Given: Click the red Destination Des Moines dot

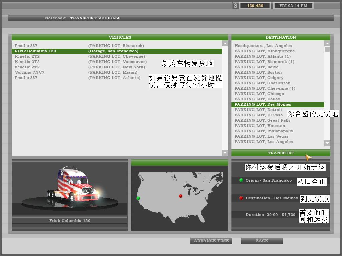Looking at the screenshot, I should 241,198.
